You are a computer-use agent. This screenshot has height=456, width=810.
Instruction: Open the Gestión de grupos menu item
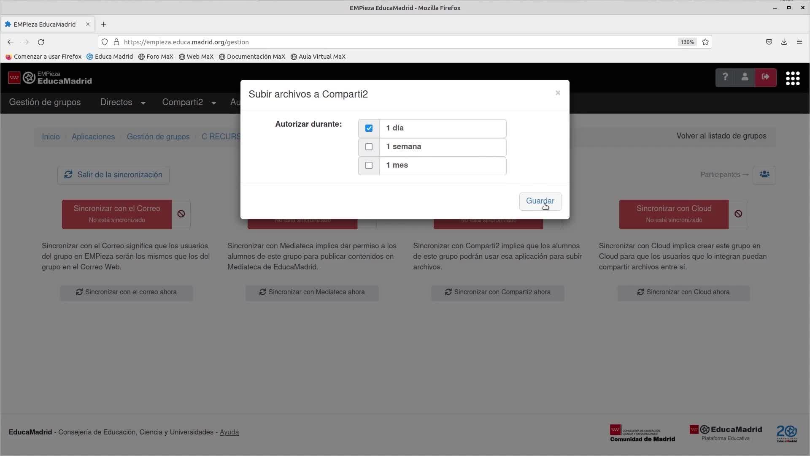(45, 103)
